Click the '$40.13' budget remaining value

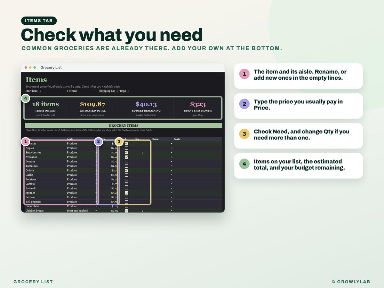tap(146, 104)
